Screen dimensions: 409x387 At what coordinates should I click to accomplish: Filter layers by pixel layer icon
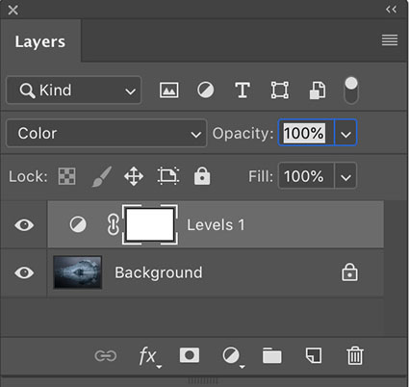click(169, 90)
